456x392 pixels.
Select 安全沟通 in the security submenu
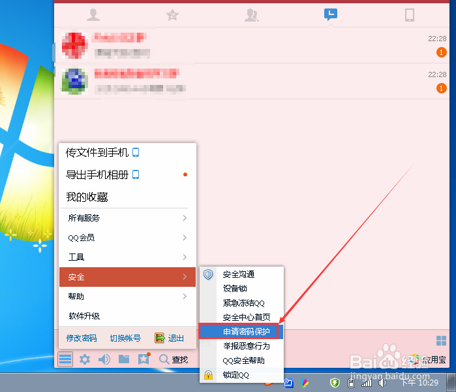(241, 274)
